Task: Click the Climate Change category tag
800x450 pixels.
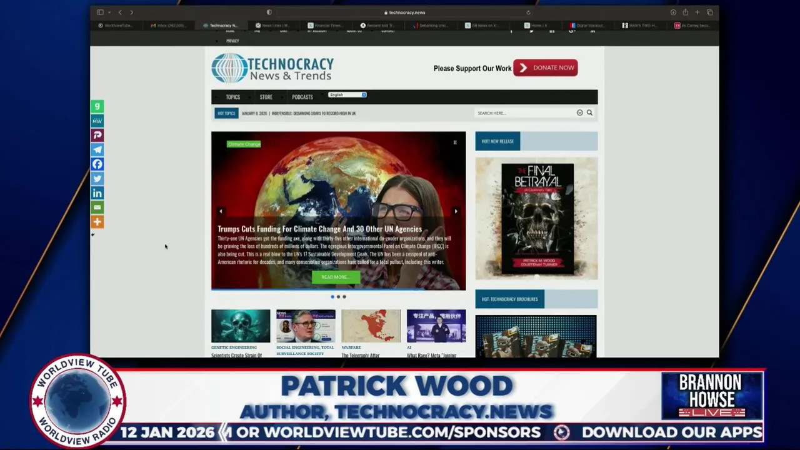Action: [244, 144]
